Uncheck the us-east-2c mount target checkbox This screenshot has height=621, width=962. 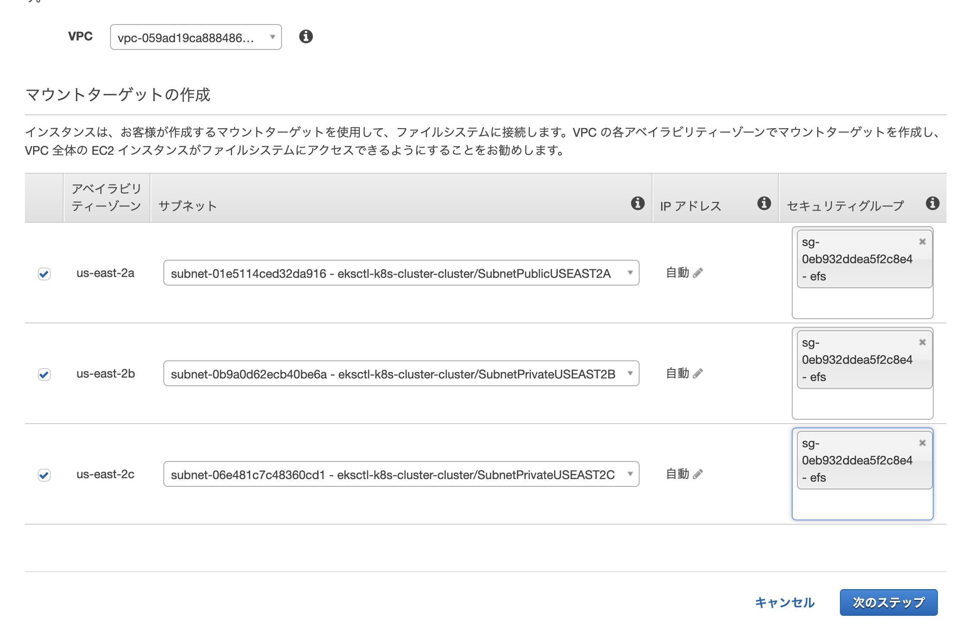[x=44, y=475]
